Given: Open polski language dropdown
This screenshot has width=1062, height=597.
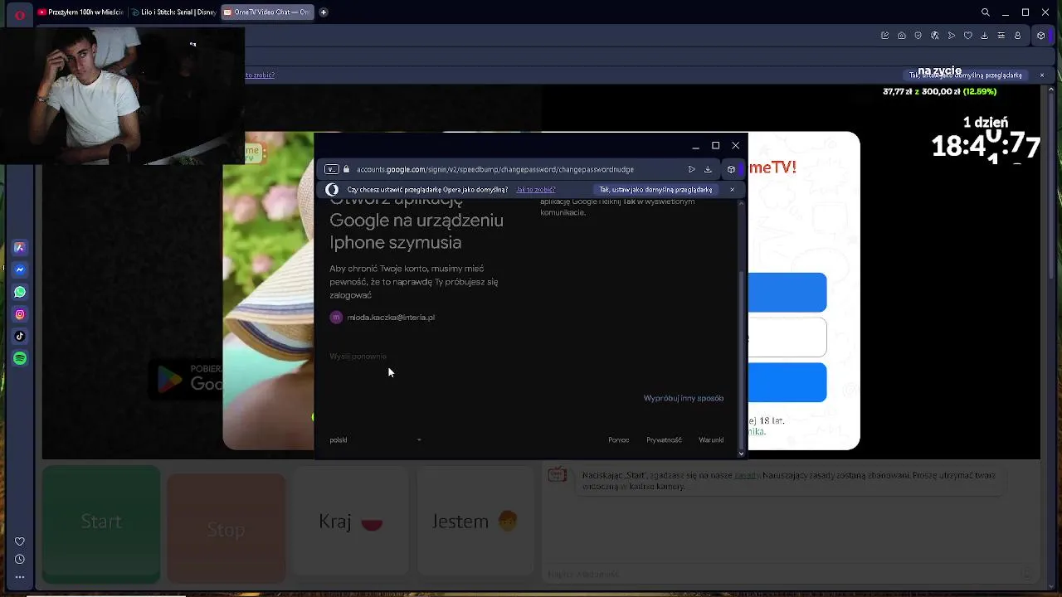Looking at the screenshot, I should 376,440.
